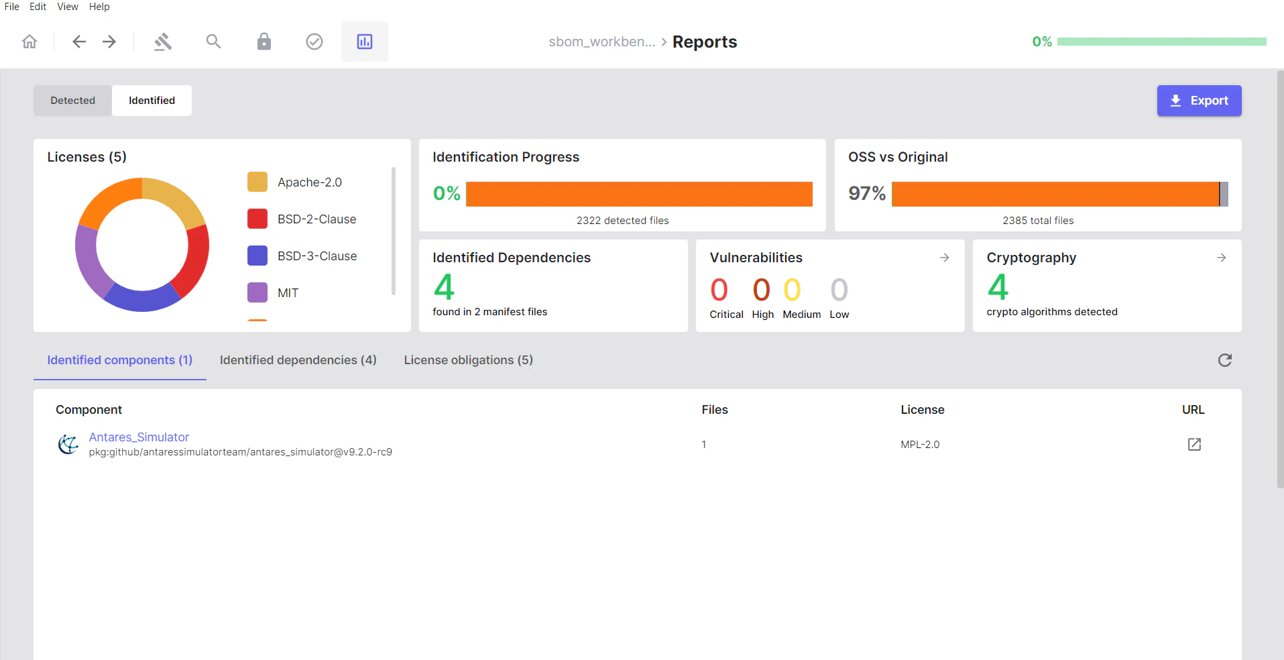Open the Antares_Simulator component link
This screenshot has width=1284, height=660.
click(x=139, y=437)
